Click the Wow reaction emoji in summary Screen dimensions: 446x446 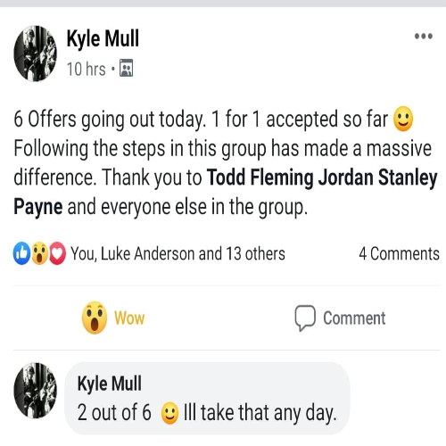(40, 253)
